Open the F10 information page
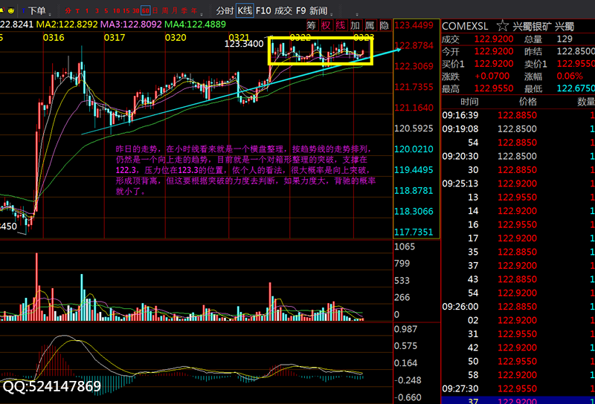 point(263,10)
